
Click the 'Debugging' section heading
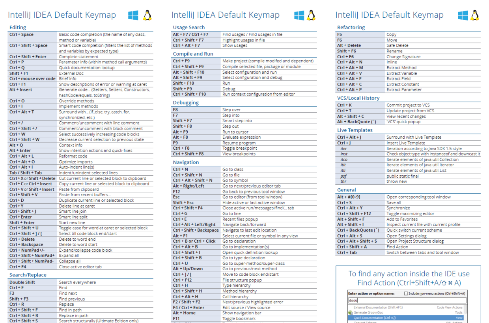coord(186,103)
